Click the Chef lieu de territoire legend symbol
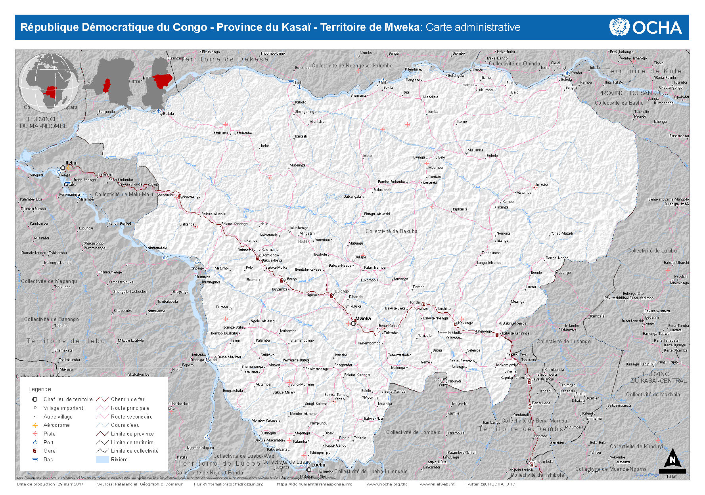This screenshot has height=495, width=705. (35, 399)
